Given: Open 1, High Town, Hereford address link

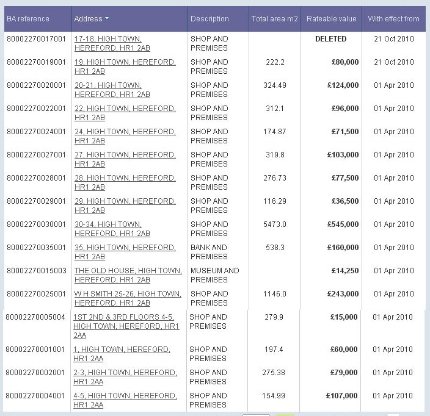Looking at the screenshot, I should 122,354.
